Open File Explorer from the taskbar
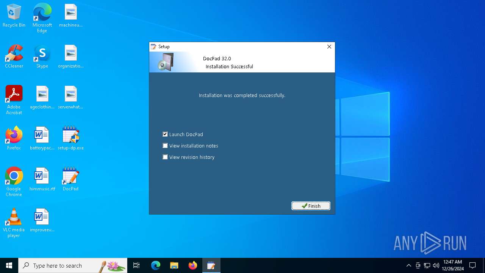485x273 pixels. point(174,265)
